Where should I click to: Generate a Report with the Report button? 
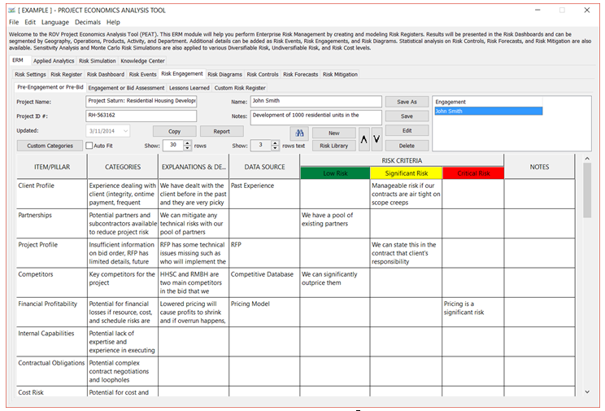coord(221,131)
